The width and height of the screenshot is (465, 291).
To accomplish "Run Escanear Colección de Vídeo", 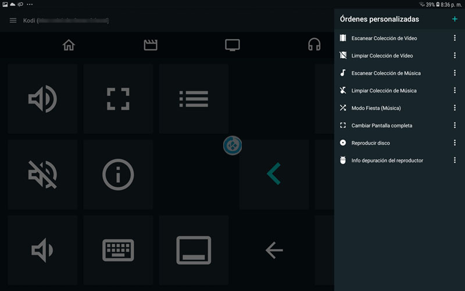I will pos(384,38).
